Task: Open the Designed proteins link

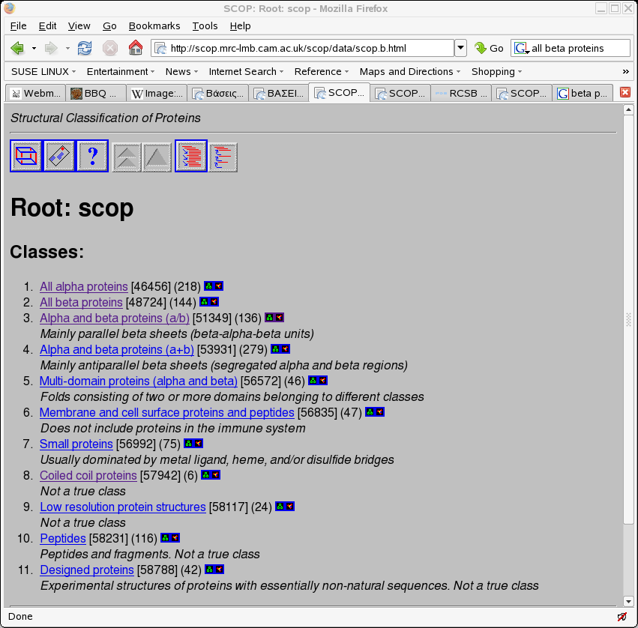Action: (87, 570)
